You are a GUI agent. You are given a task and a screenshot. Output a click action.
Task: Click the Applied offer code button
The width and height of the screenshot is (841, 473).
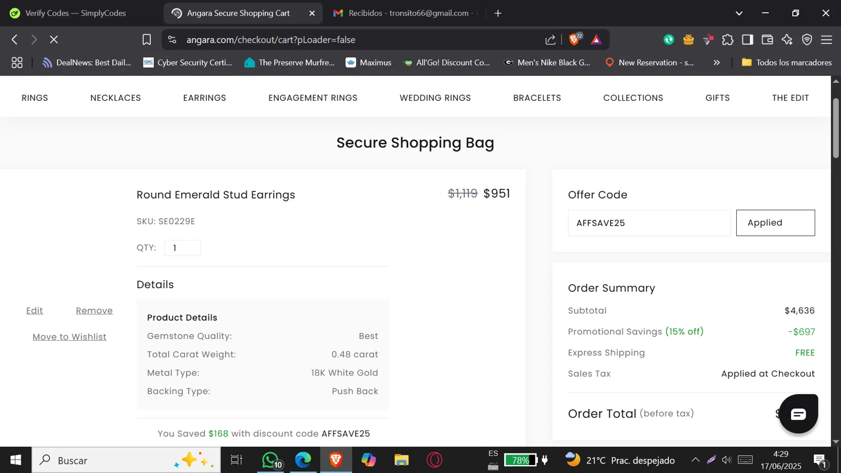[x=775, y=223]
